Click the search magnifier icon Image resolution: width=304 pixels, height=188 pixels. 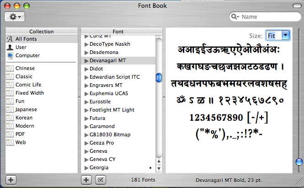pyautogui.click(x=235, y=16)
